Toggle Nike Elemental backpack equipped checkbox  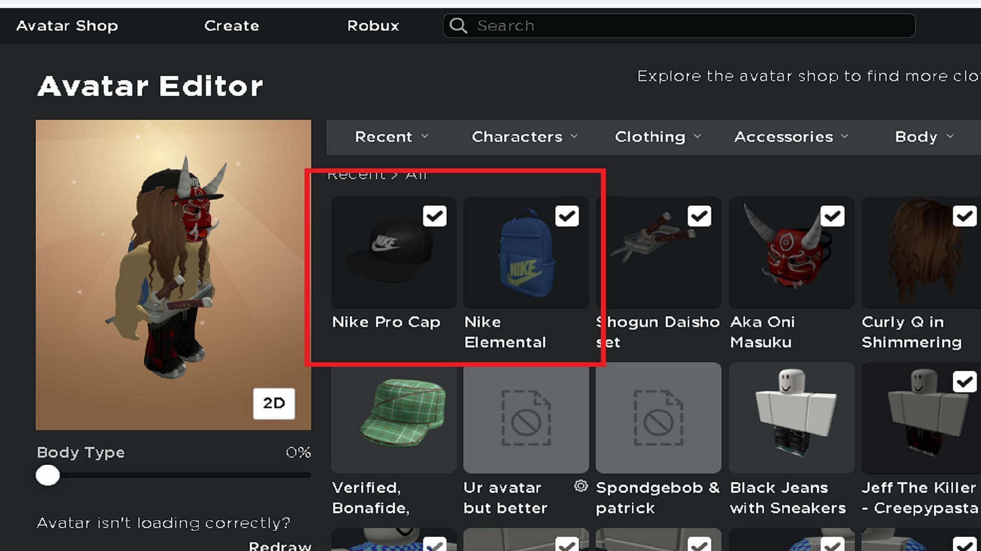[x=565, y=216]
